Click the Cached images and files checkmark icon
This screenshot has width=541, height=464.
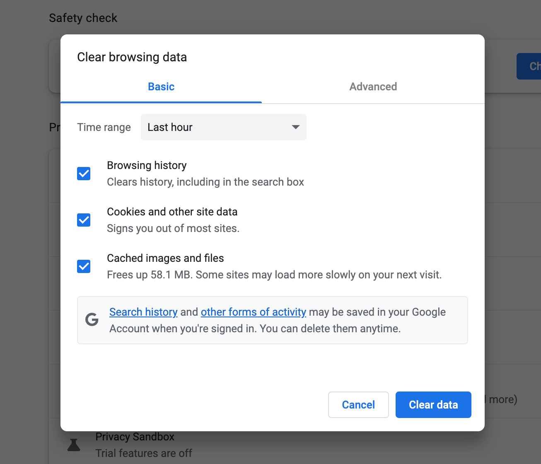[83, 266]
